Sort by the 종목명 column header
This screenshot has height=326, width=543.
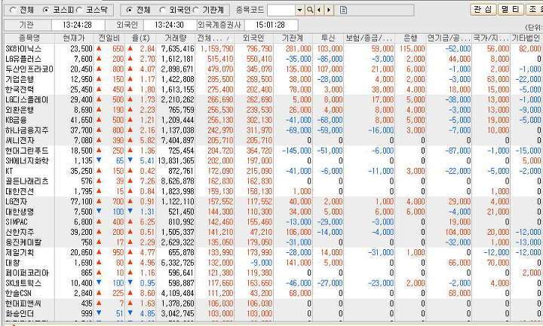click(x=29, y=38)
